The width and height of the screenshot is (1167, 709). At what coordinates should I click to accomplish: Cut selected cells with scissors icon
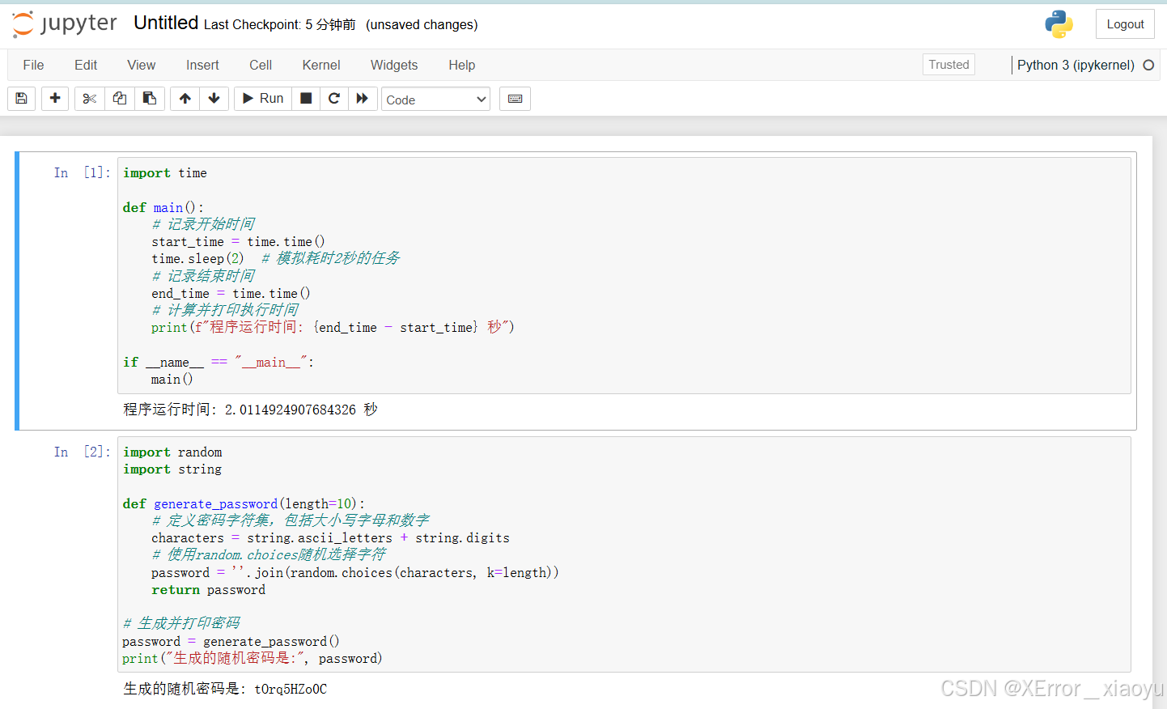[90, 99]
